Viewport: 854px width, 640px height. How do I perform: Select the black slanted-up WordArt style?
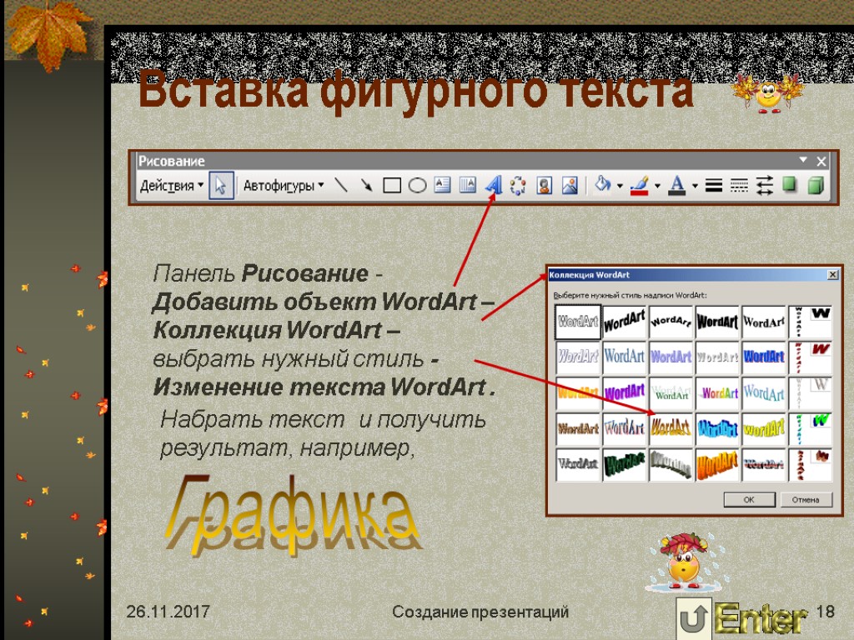[624, 322]
